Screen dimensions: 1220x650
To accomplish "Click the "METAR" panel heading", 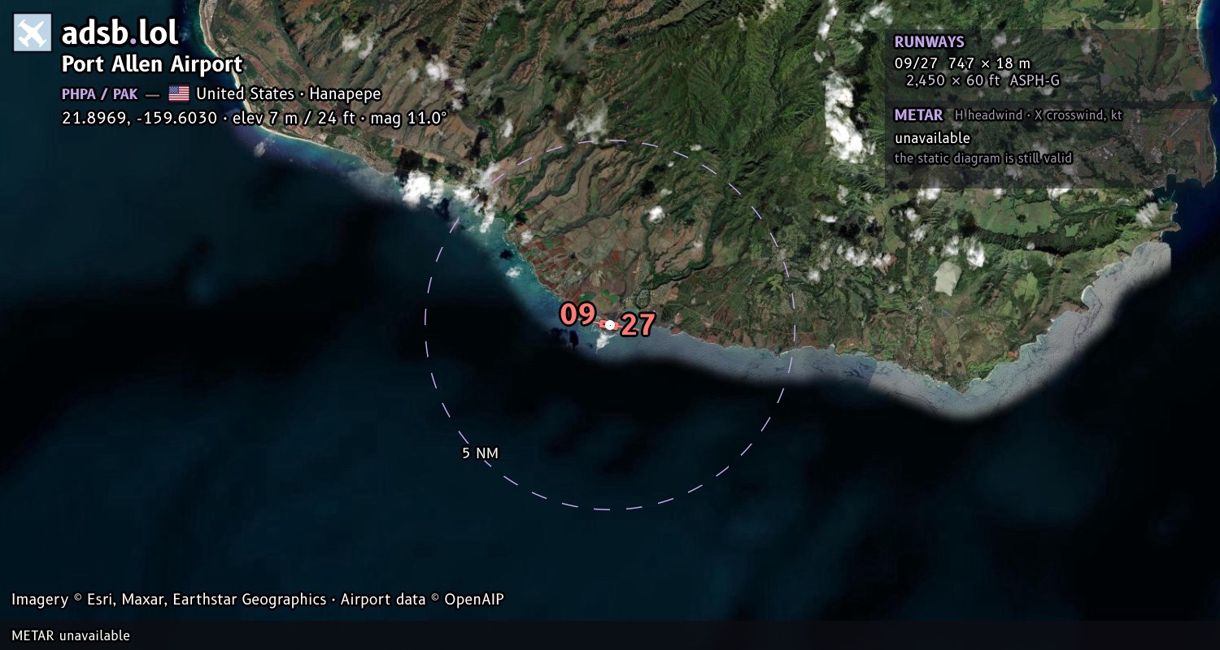I will point(919,115).
